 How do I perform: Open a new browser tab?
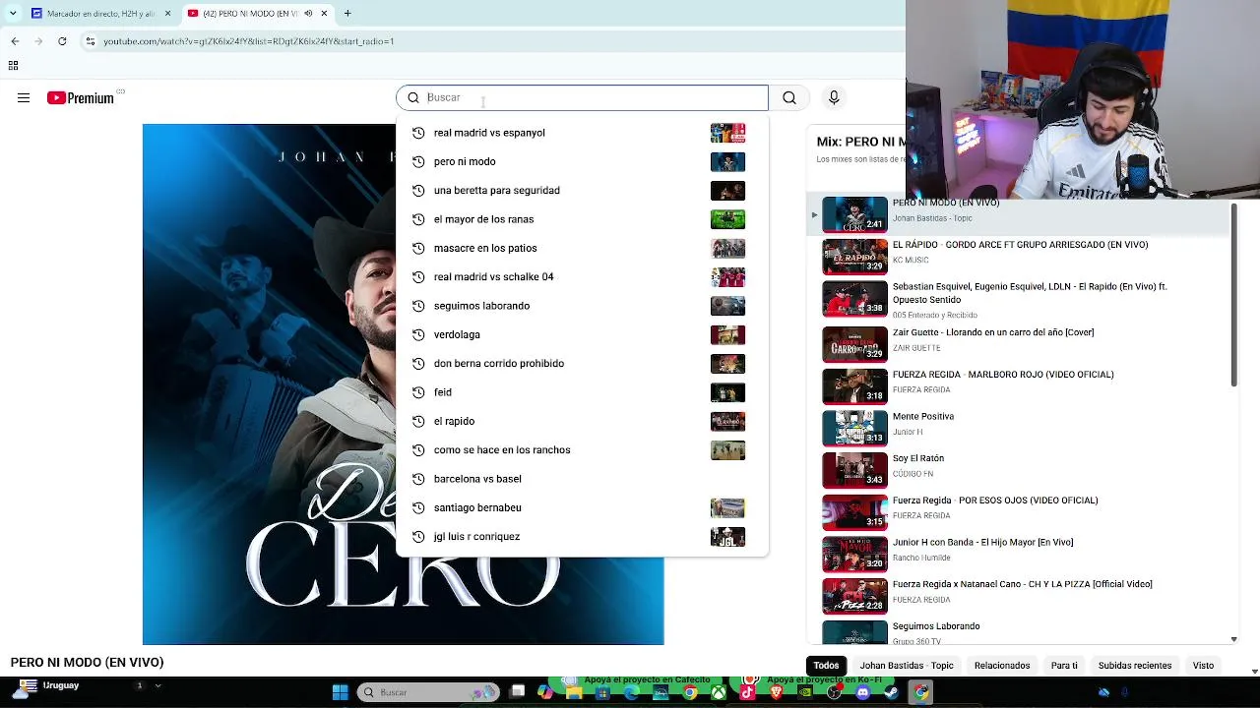pyautogui.click(x=347, y=14)
